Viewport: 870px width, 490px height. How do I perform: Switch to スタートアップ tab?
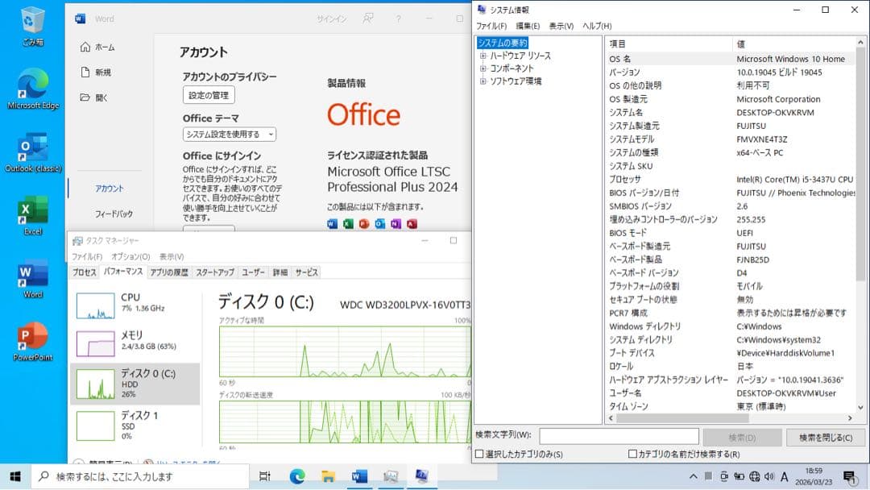215,272
